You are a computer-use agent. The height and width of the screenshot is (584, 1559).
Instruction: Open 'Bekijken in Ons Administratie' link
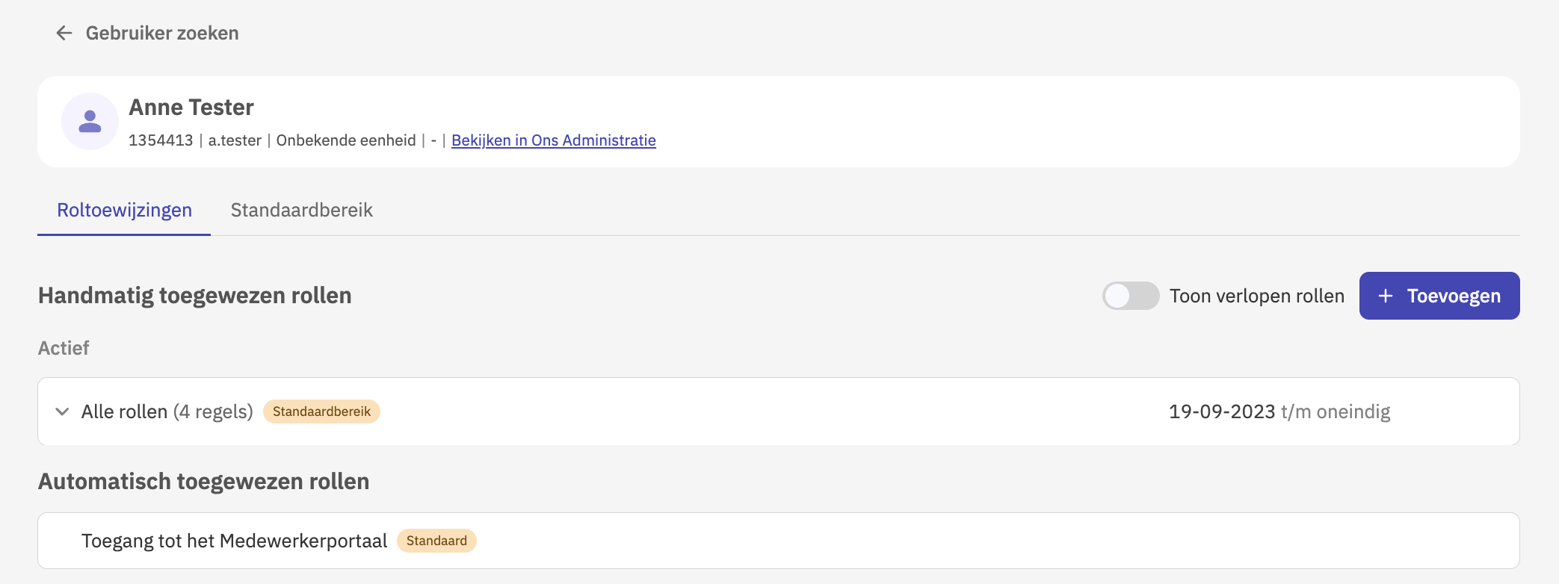click(x=553, y=140)
